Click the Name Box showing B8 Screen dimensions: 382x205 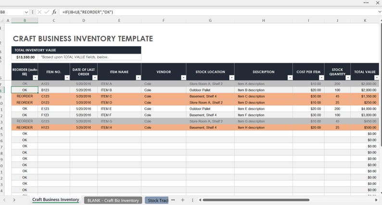click(x=12, y=12)
